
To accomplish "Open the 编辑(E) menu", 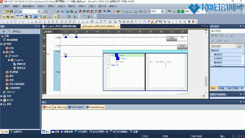I will [x=16, y=6].
